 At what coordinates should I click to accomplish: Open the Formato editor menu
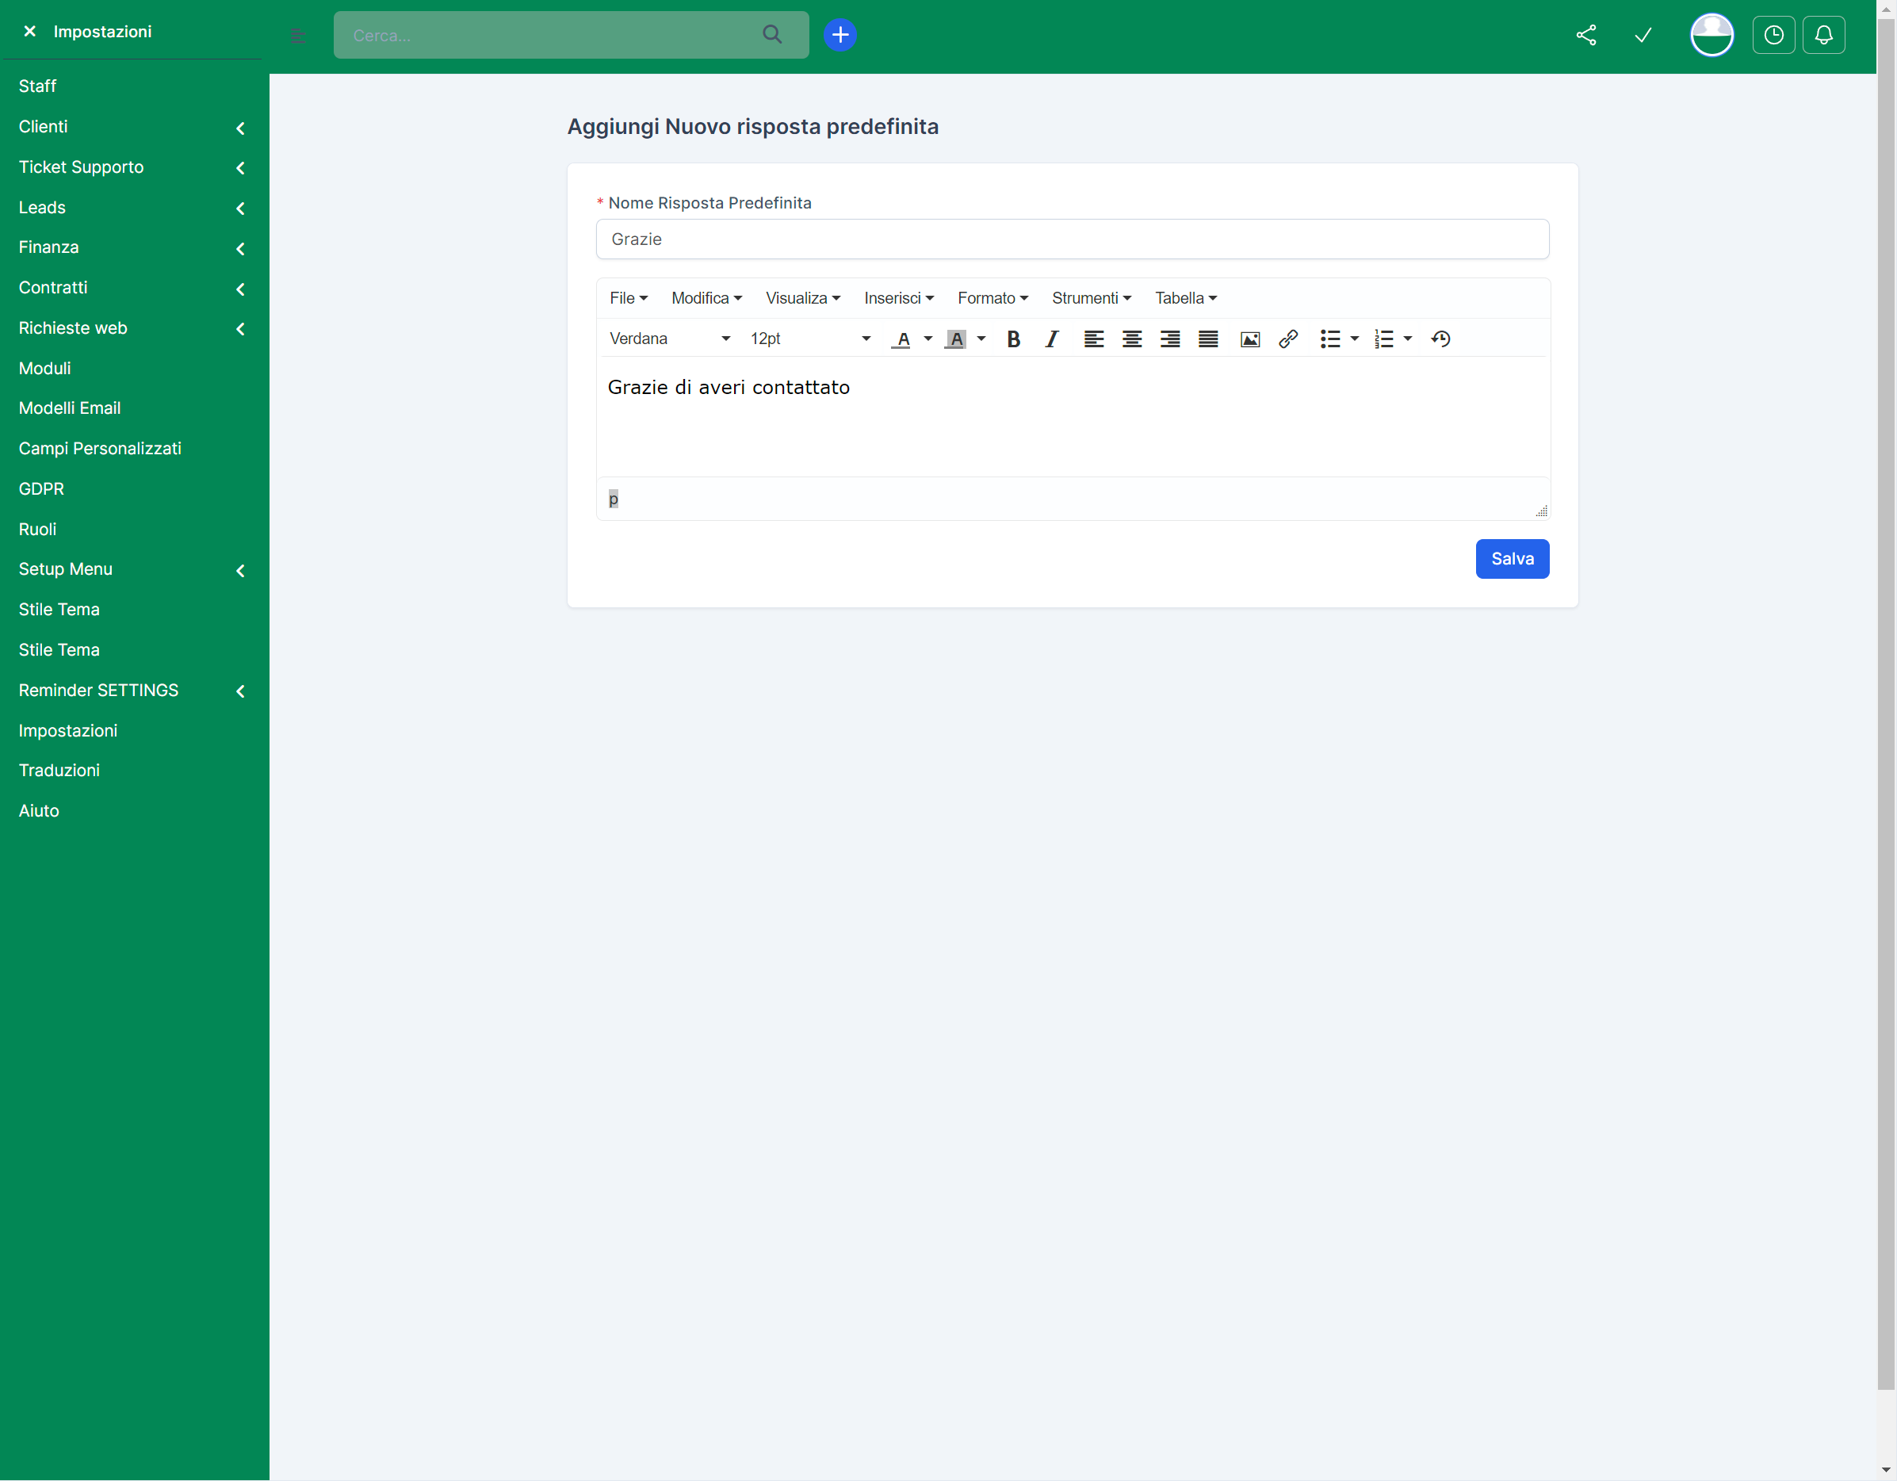(992, 298)
